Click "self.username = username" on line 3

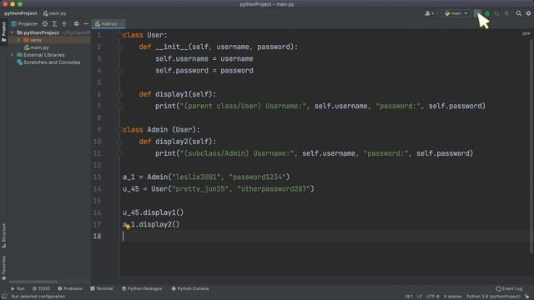(204, 59)
